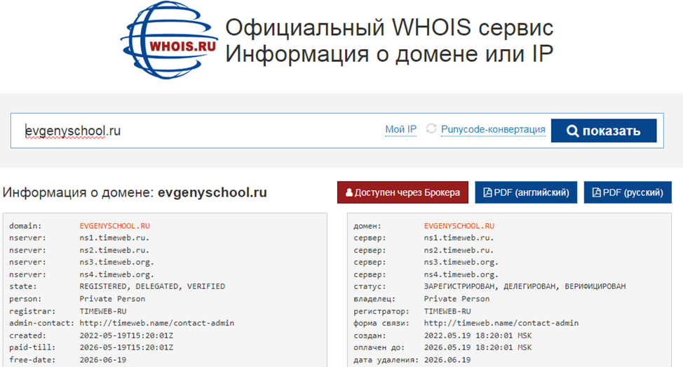
Task: Open the Доступен через Брокера button
Action: (403, 192)
